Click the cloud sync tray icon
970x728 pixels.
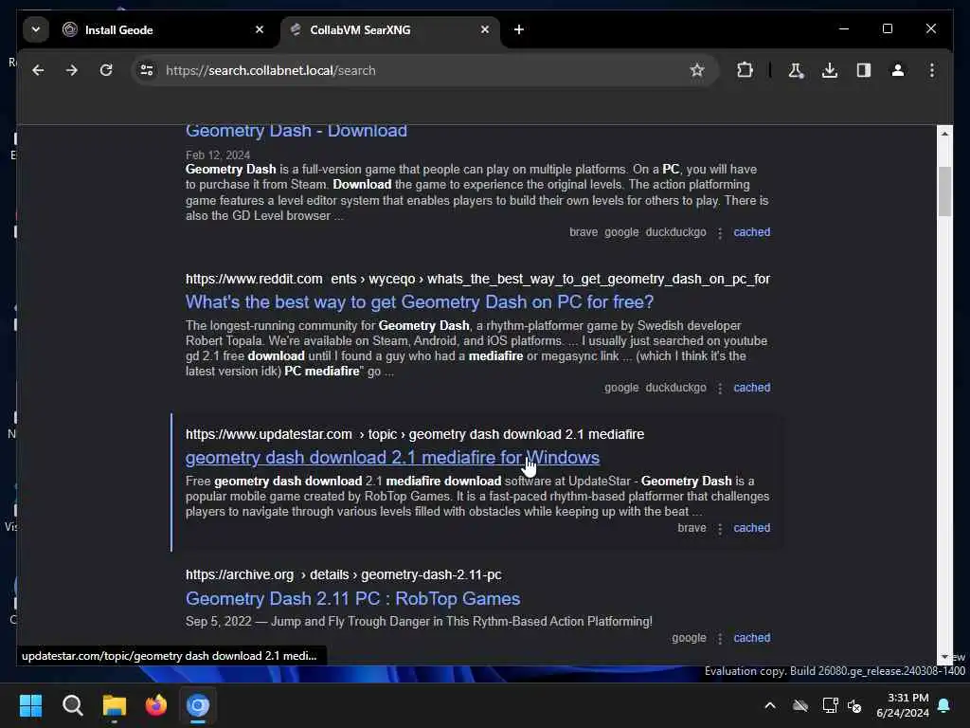pos(800,705)
